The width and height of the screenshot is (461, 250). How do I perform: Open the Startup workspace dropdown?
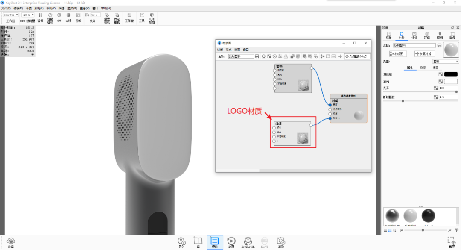pos(11,15)
